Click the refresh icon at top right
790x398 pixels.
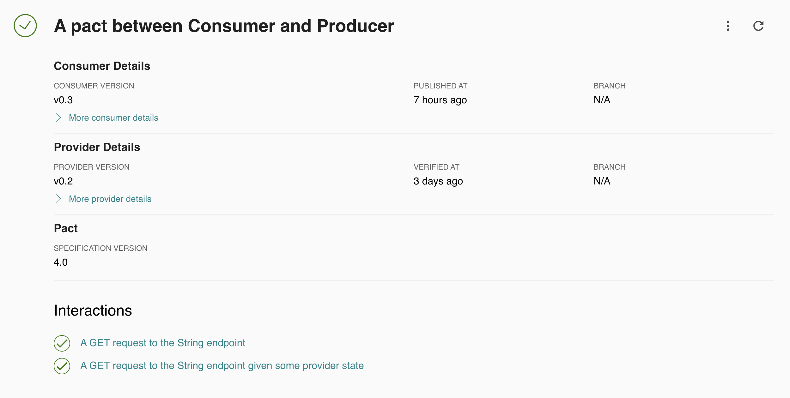tap(758, 26)
